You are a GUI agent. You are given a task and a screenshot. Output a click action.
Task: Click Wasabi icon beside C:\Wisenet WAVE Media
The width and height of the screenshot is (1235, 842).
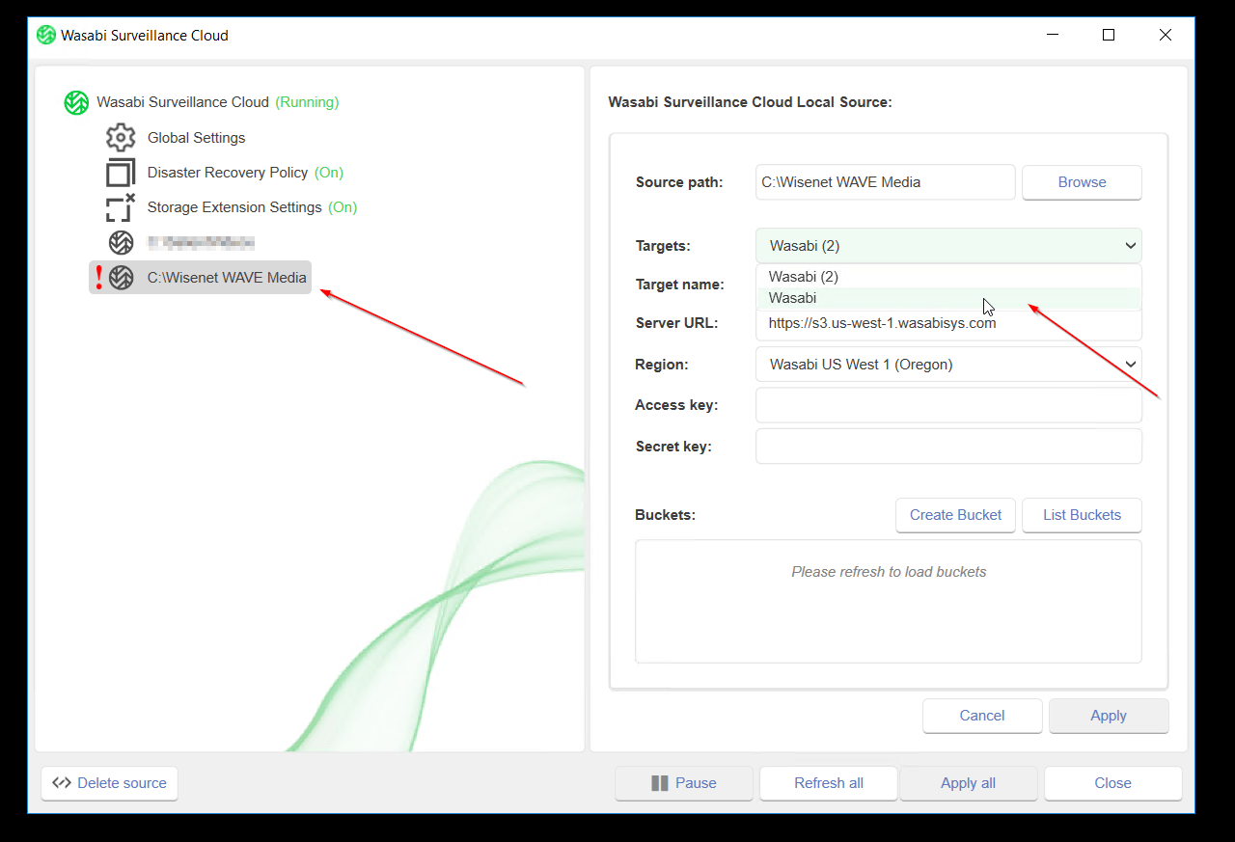[x=121, y=278]
